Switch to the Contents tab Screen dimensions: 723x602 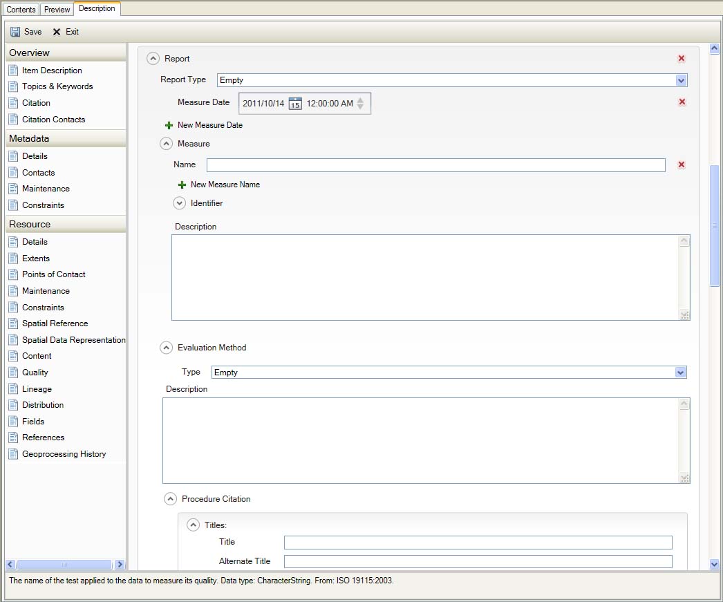(21, 10)
